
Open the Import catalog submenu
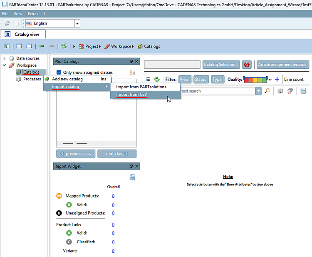pos(77,87)
